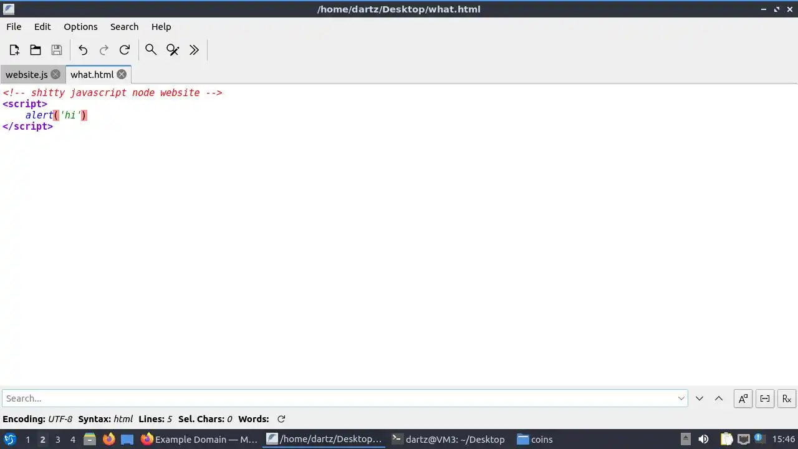Open the volume speaker tray icon

[x=703, y=439]
